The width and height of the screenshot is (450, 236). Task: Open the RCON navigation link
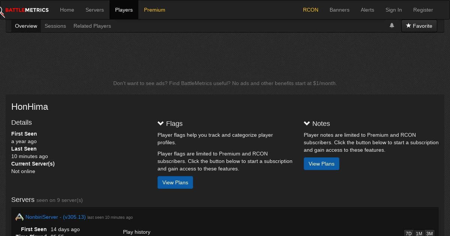[x=310, y=10]
